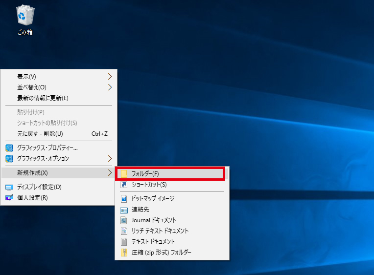Create a new リッチ テキスト ドキュメント
374x275 pixels.
pos(172,231)
